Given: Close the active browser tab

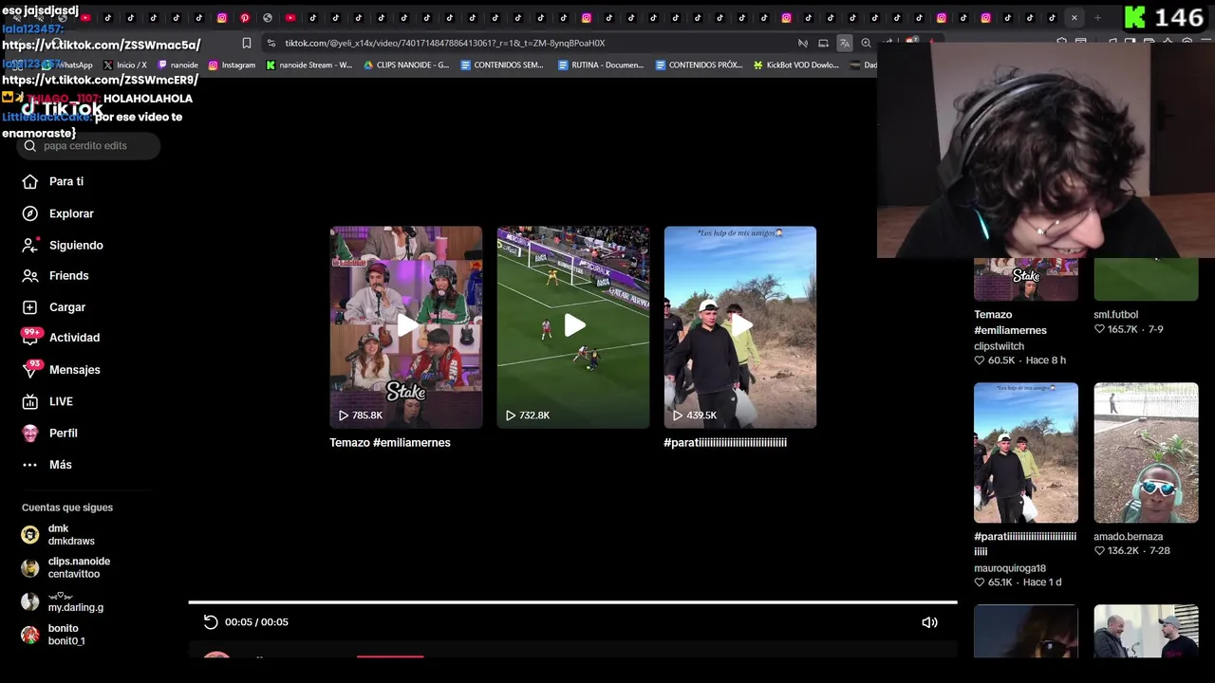Looking at the screenshot, I should [1074, 18].
